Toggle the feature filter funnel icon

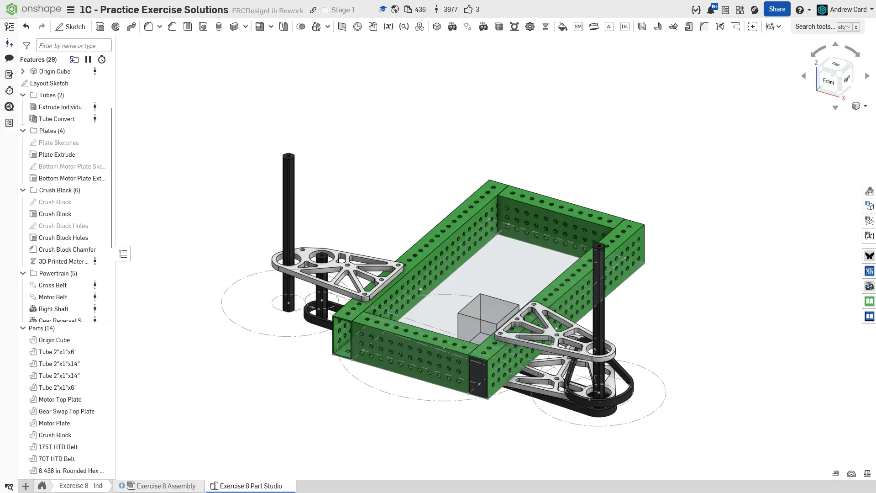coord(27,46)
